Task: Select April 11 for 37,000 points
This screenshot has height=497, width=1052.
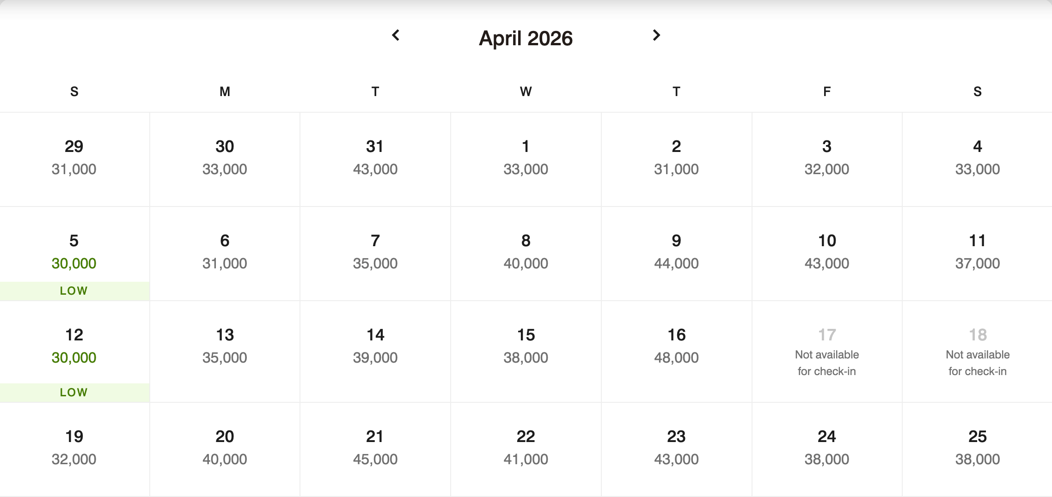Action: pos(977,252)
